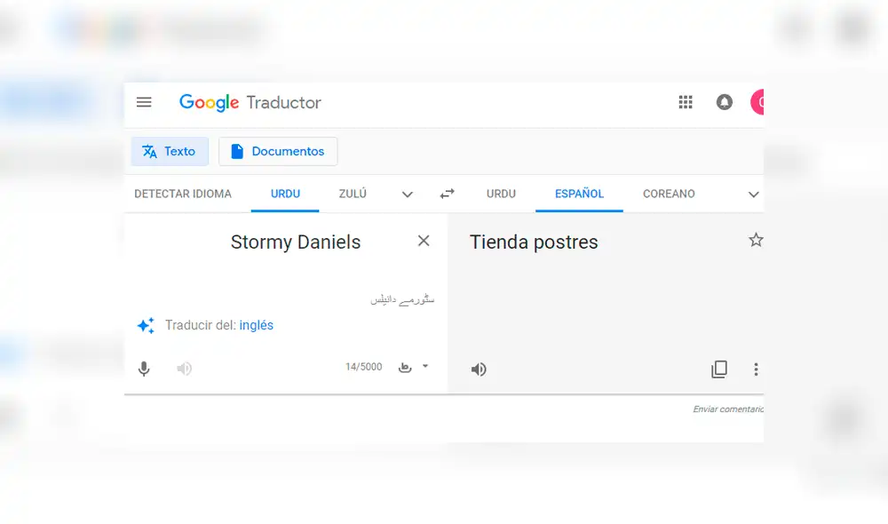Click 'Traducir del: inglés' suggestion link

coord(257,325)
